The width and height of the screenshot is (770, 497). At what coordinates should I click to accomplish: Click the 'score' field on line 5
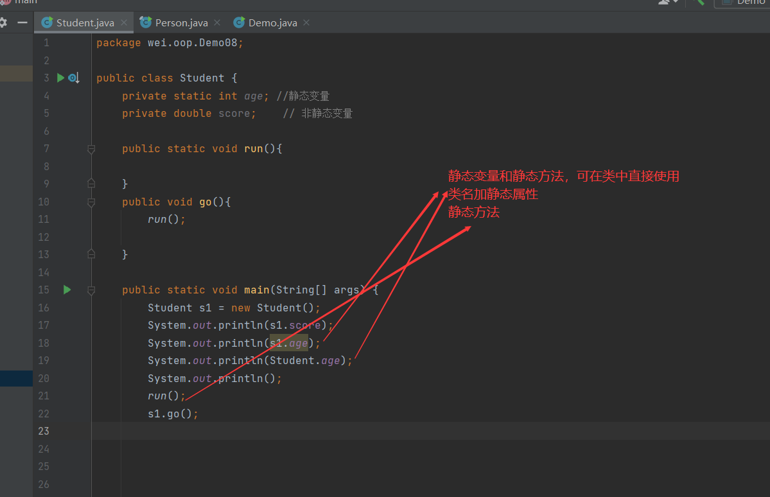(234, 114)
